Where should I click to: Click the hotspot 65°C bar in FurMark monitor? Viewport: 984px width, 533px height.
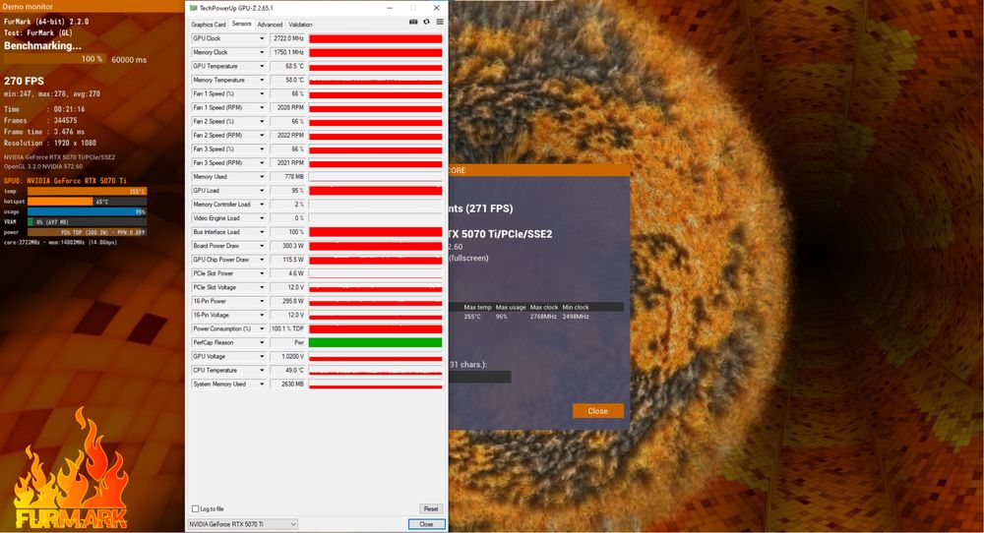click(x=88, y=202)
